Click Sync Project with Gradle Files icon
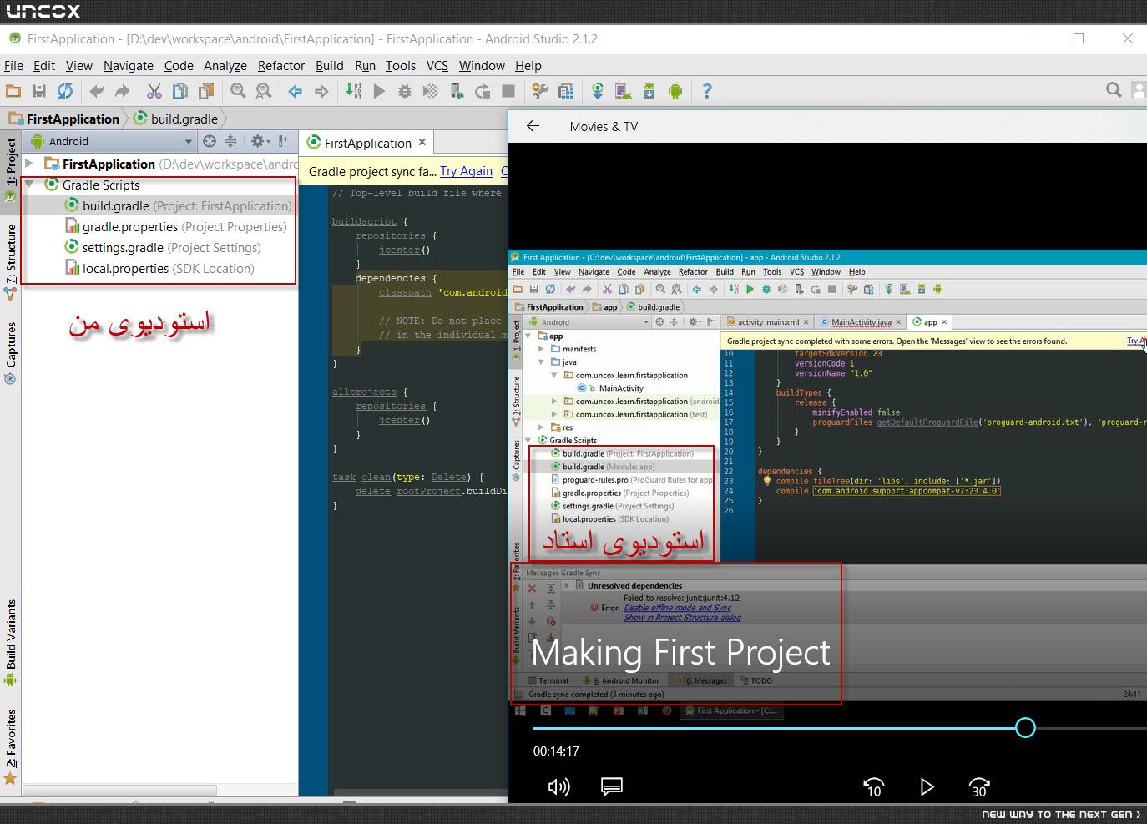Image resolution: width=1147 pixels, height=824 pixels. (598, 91)
